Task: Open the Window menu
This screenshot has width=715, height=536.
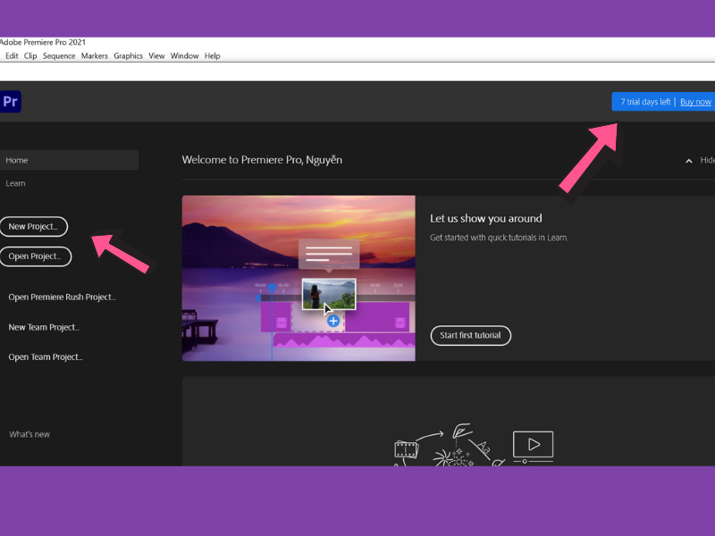Action: tap(184, 55)
